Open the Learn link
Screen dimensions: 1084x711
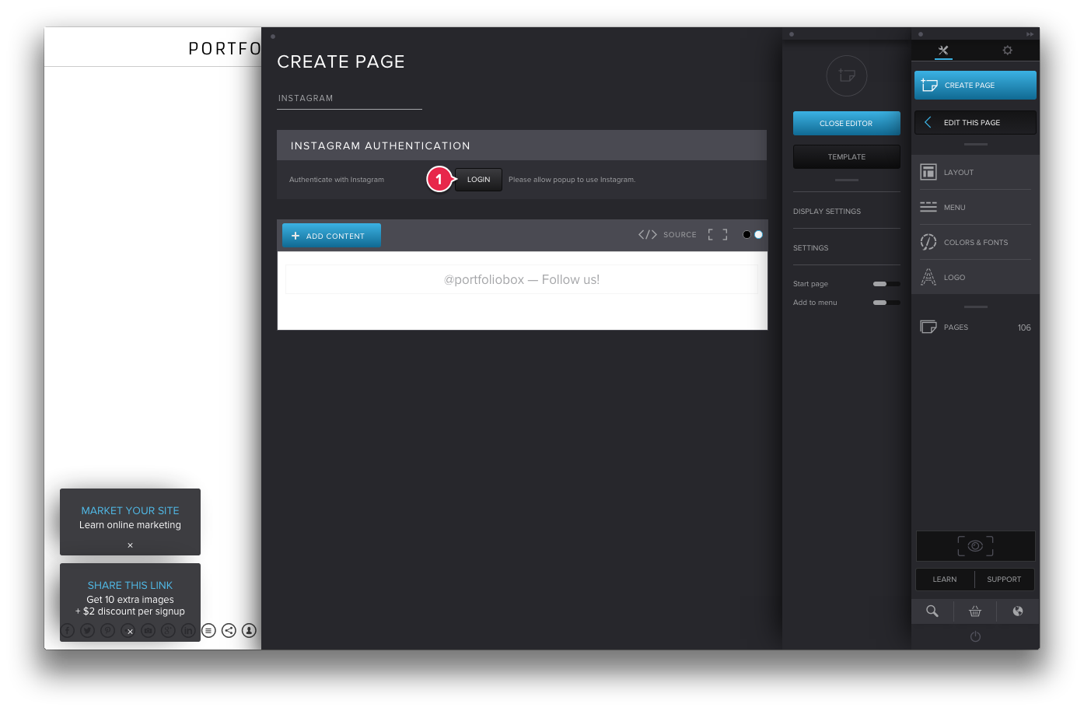pos(945,580)
